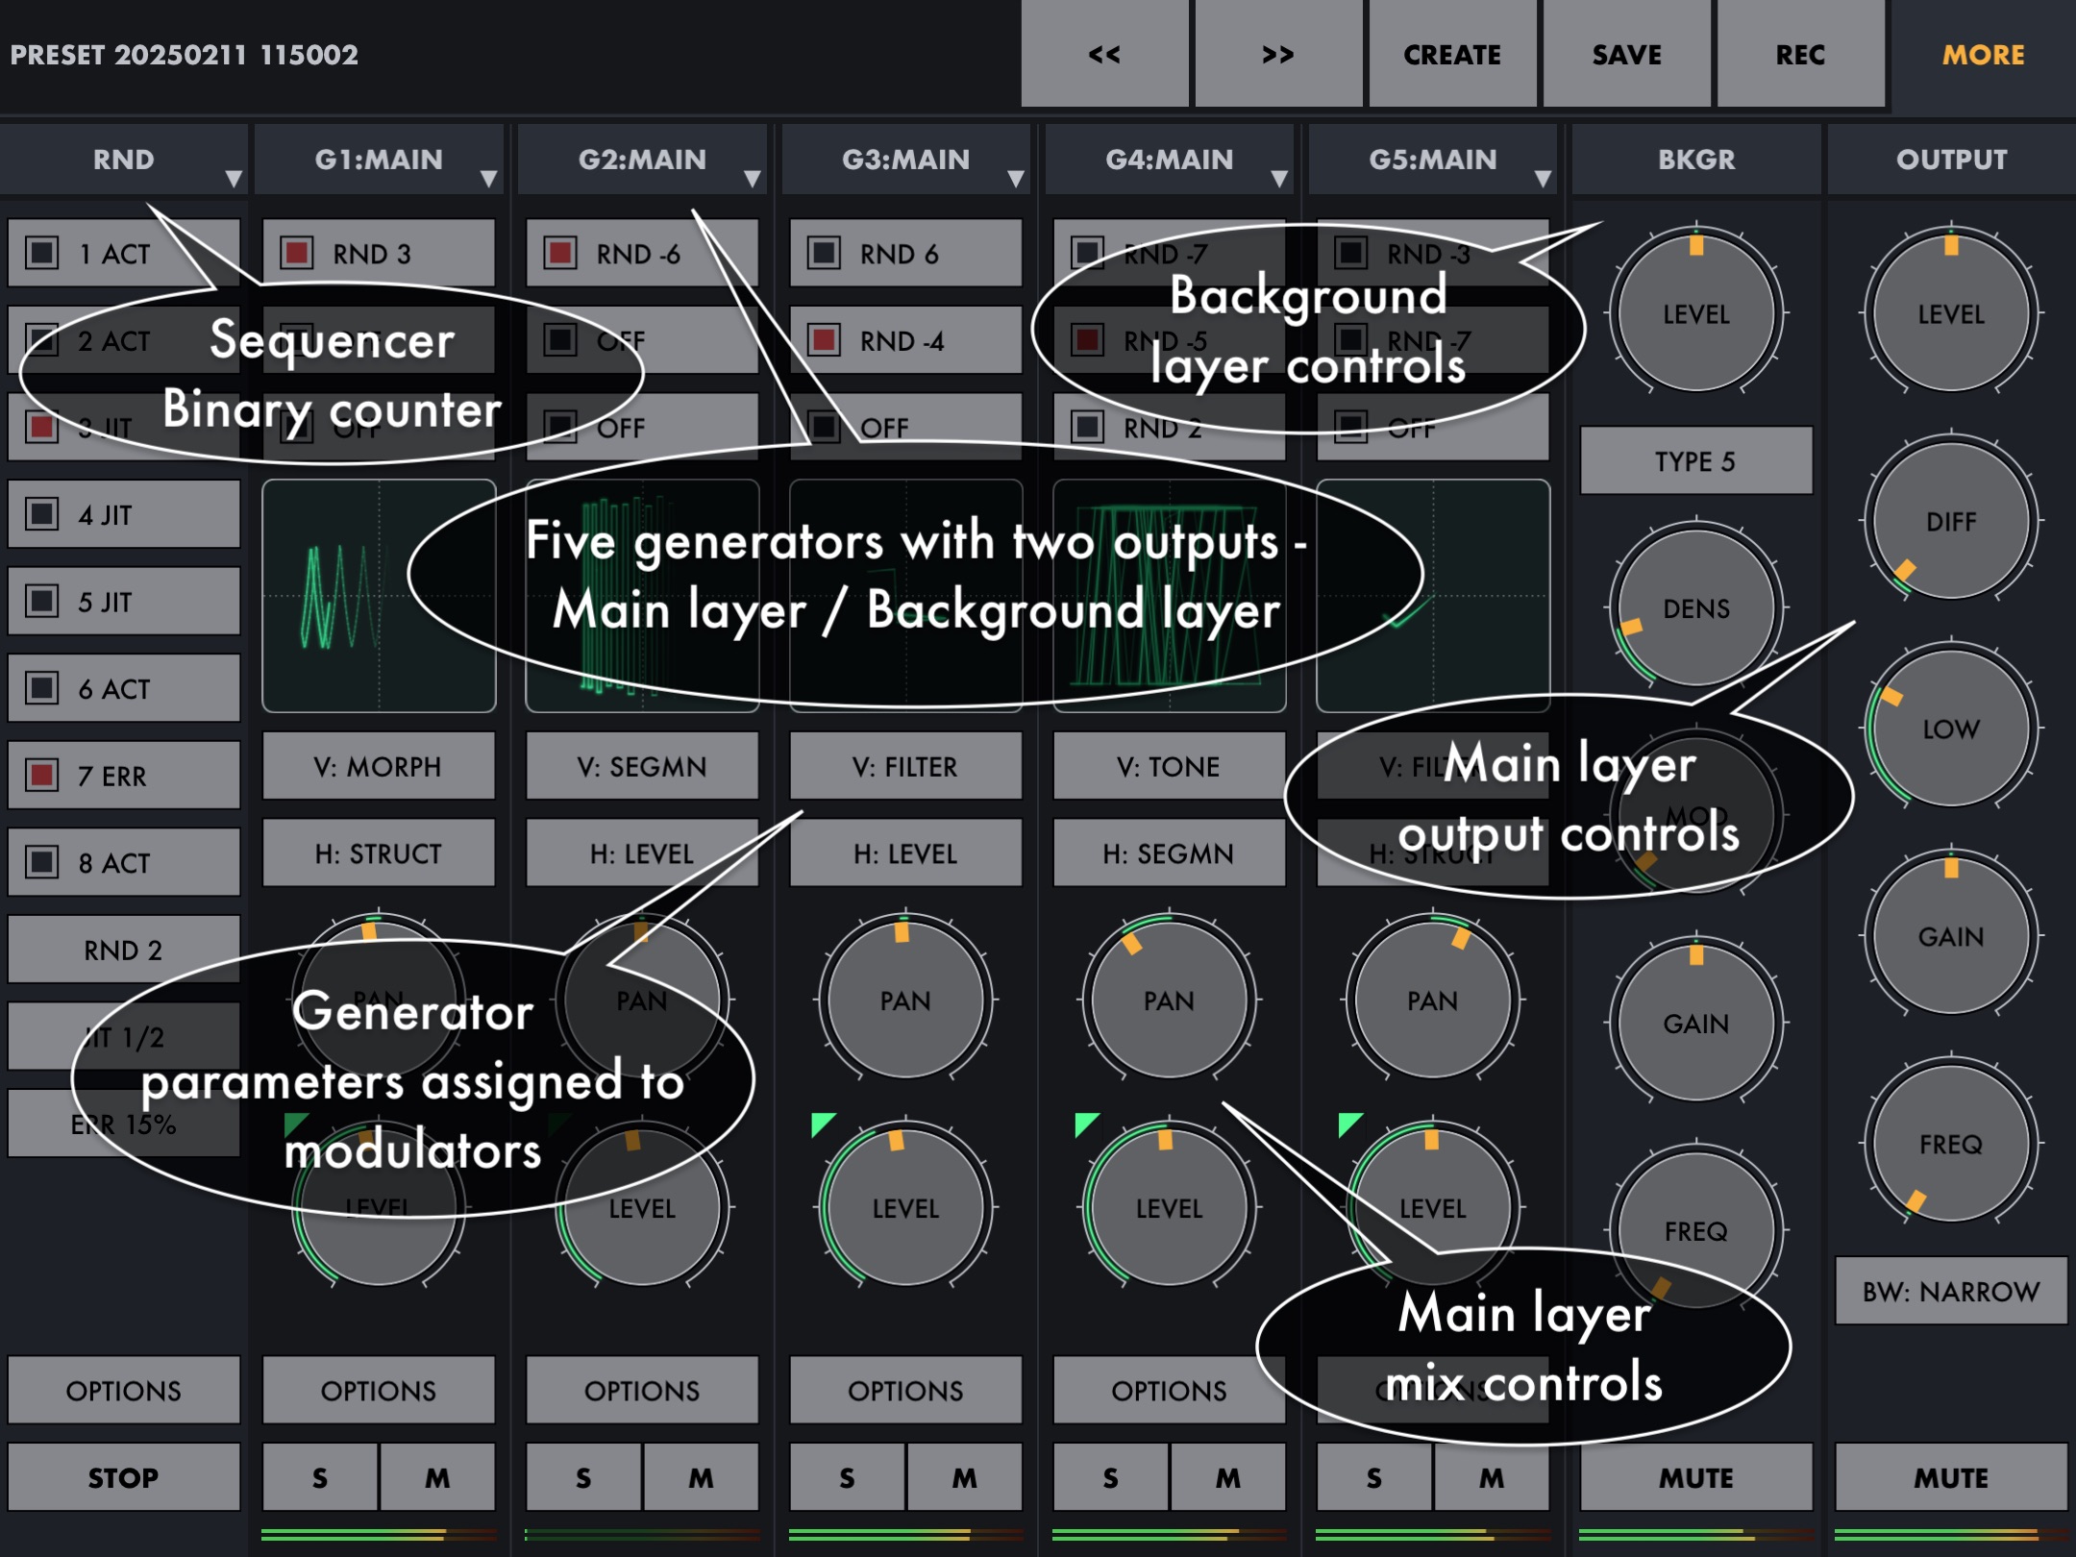Select H: LEVEL parameter in G3
The height and width of the screenshot is (1557, 2076).
click(x=905, y=853)
